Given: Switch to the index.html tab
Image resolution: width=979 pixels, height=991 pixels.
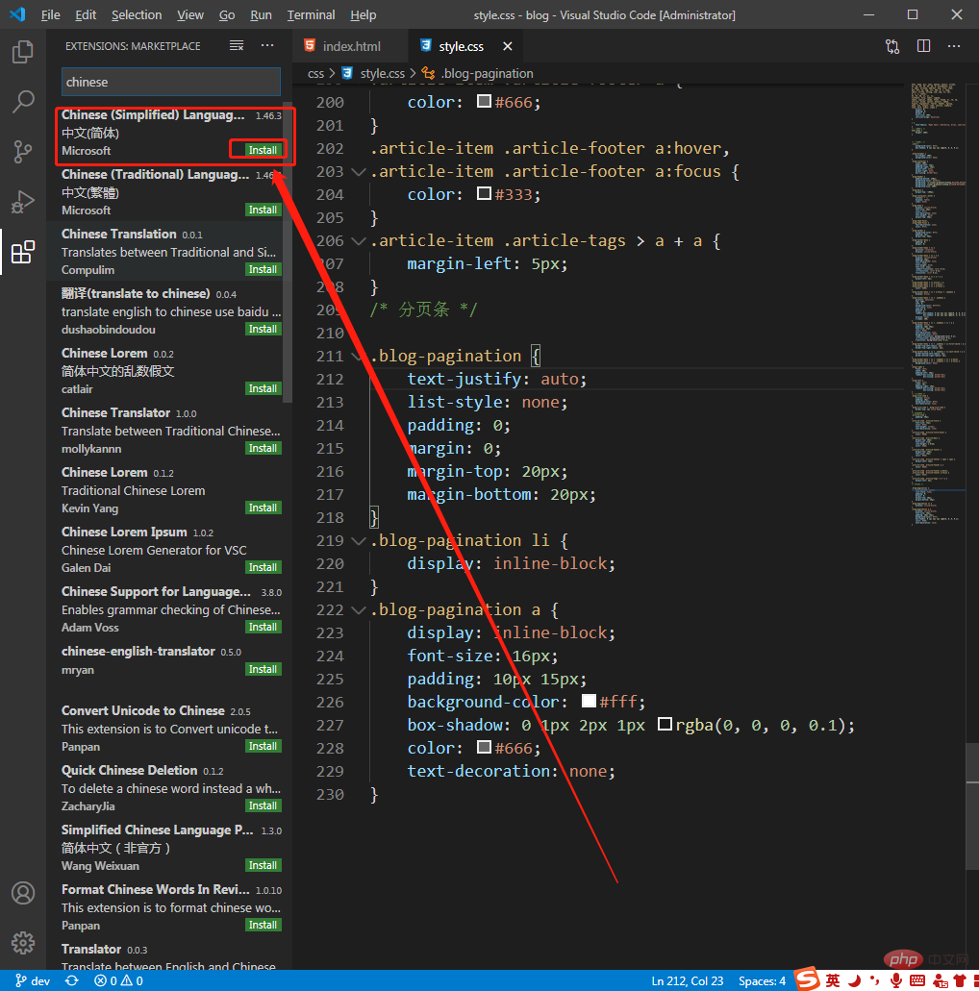Looking at the screenshot, I should [x=351, y=46].
